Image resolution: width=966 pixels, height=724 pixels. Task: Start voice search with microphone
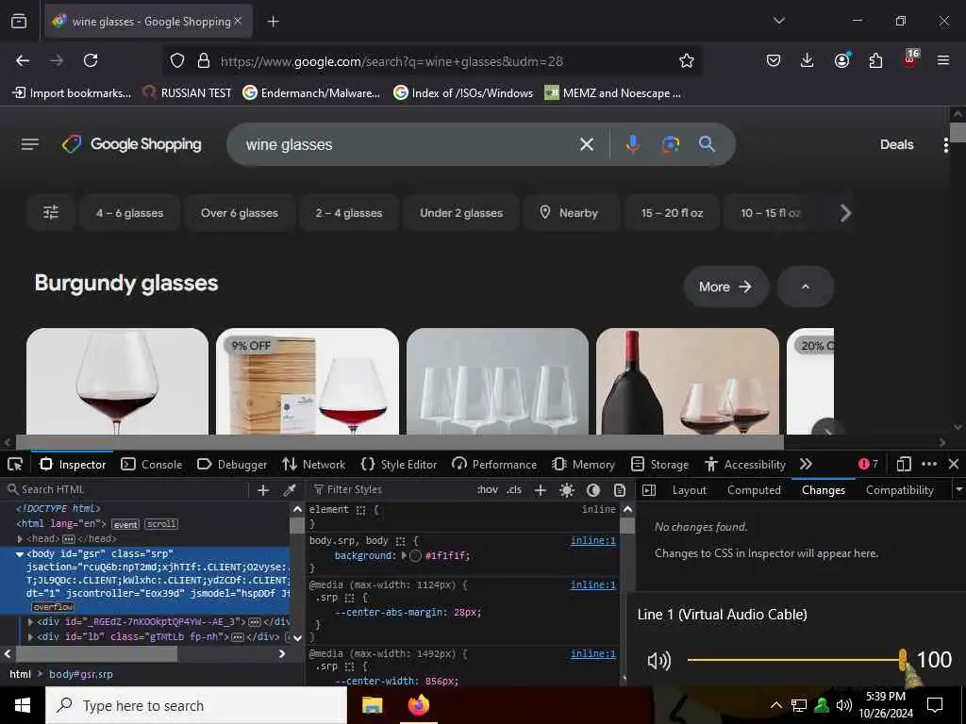(632, 144)
